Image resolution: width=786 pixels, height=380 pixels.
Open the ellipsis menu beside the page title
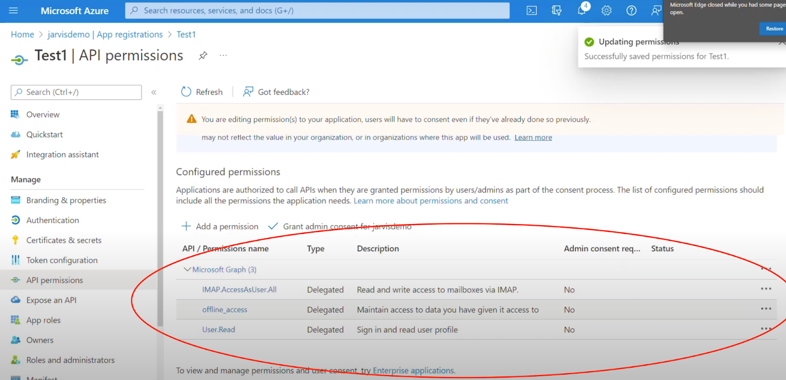[224, 56]
